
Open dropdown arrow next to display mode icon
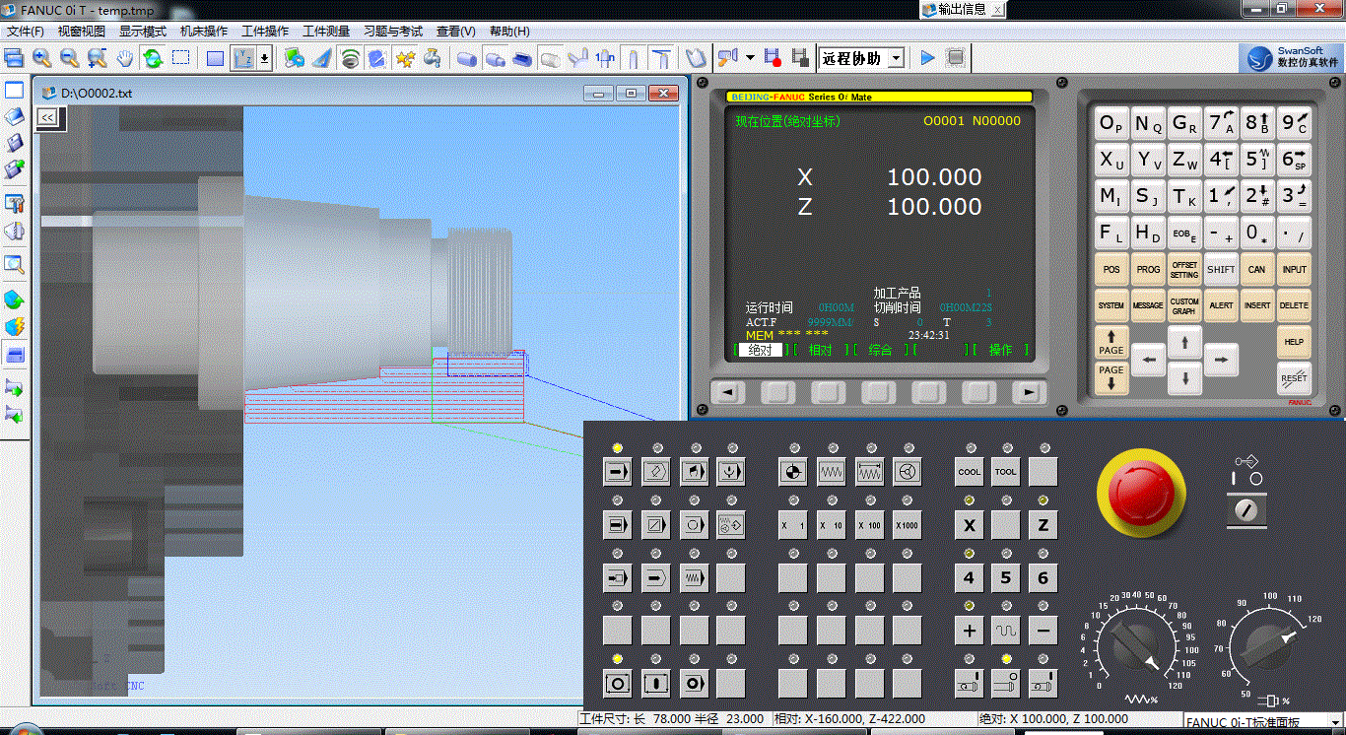(750, 58)
